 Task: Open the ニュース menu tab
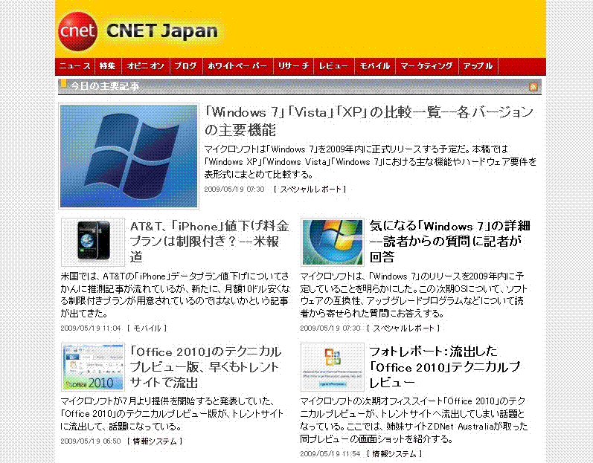tap(74, 66)
